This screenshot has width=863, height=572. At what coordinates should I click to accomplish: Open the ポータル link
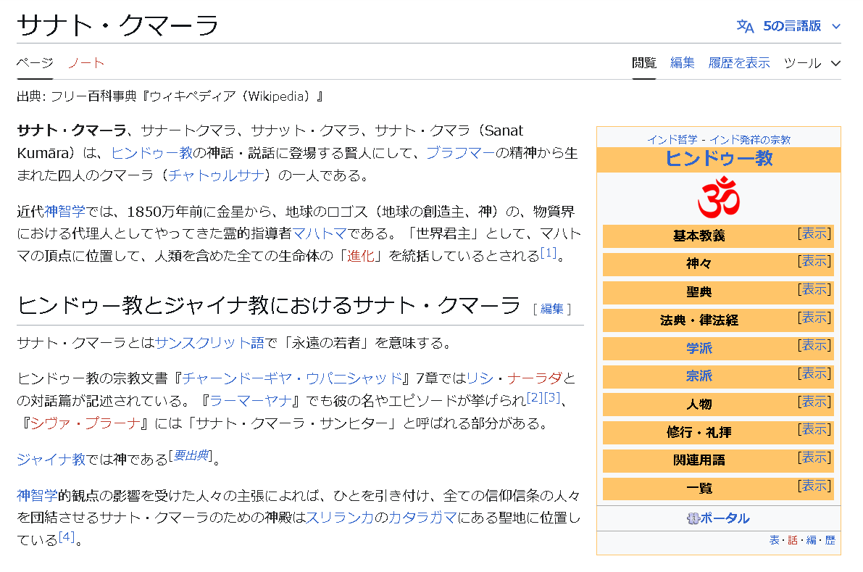(x=725, y=518)
